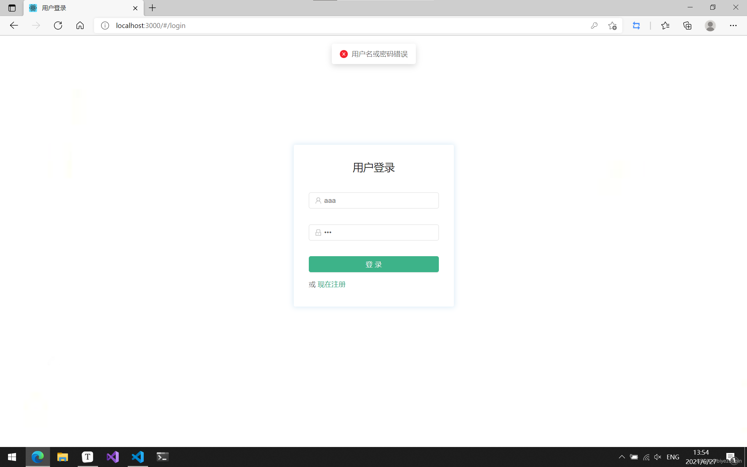Open the Collections icon

click(x=687, y=25)
